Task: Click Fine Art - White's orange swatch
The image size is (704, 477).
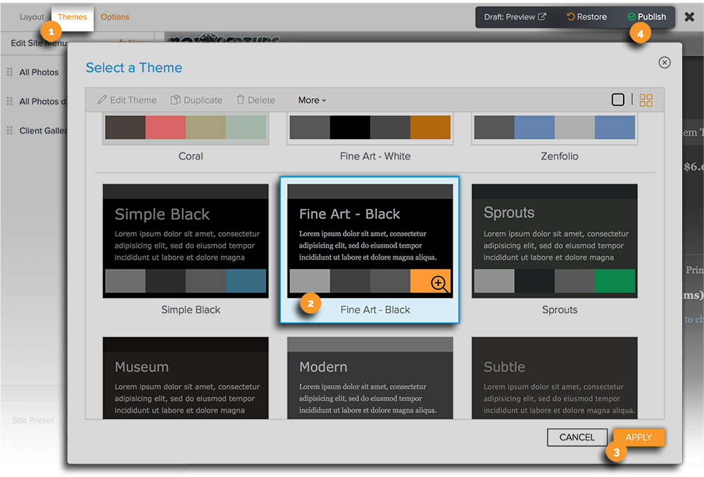Action: (x=431, y=127)
